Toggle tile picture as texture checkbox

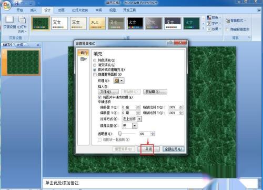click(99, 97)
